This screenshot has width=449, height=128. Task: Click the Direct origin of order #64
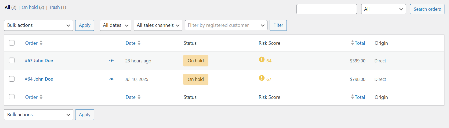point(380,79)
